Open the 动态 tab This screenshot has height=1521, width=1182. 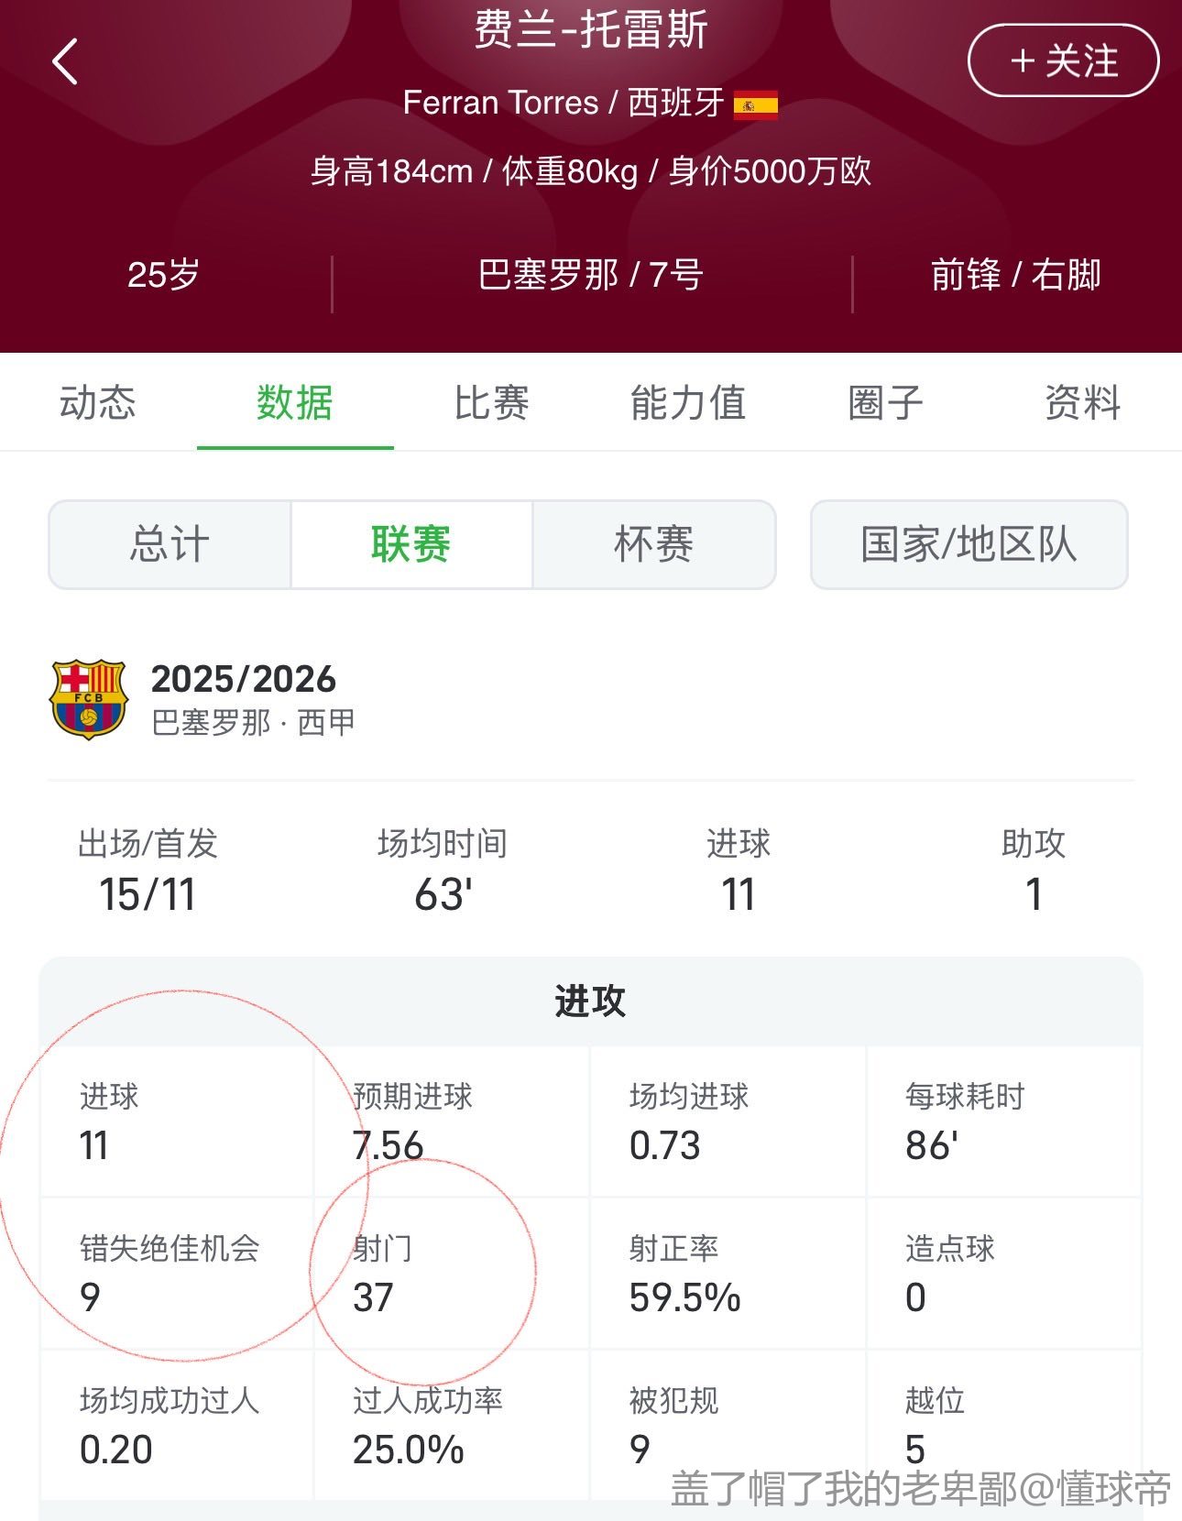coord(98,403)
